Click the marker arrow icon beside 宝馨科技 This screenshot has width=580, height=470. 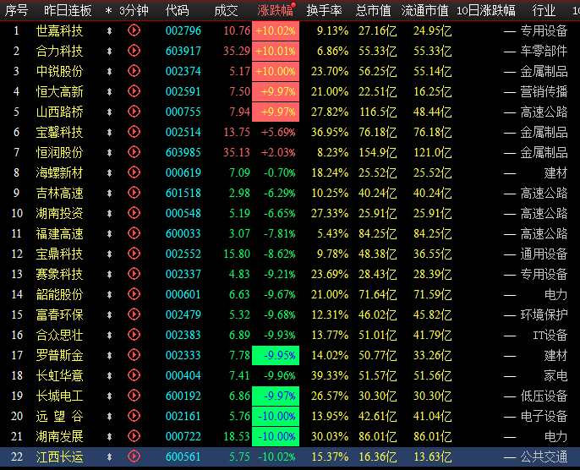pos(109,133)
